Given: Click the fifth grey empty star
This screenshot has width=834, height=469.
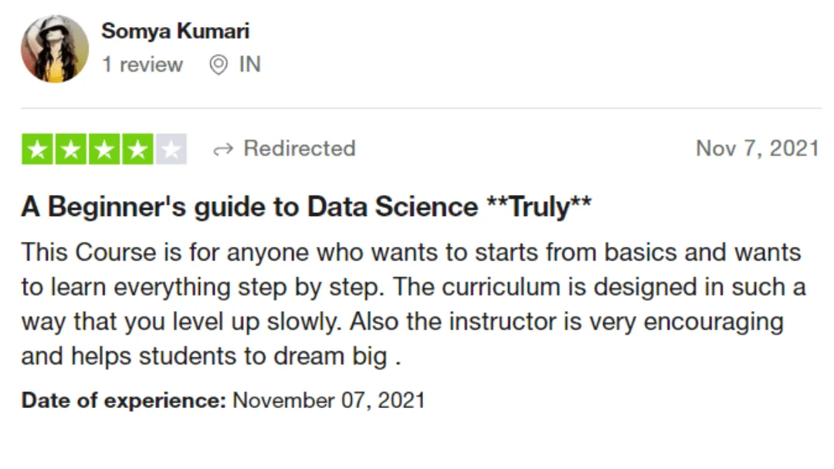Looking at the screenshot, I should pos(171,149).
